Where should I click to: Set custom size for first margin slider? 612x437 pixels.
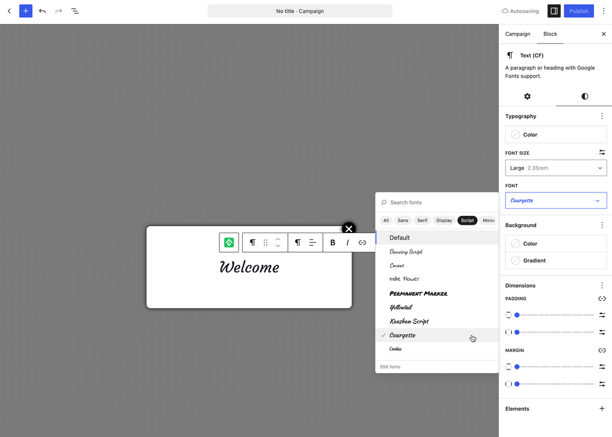[x=602, y=366]
